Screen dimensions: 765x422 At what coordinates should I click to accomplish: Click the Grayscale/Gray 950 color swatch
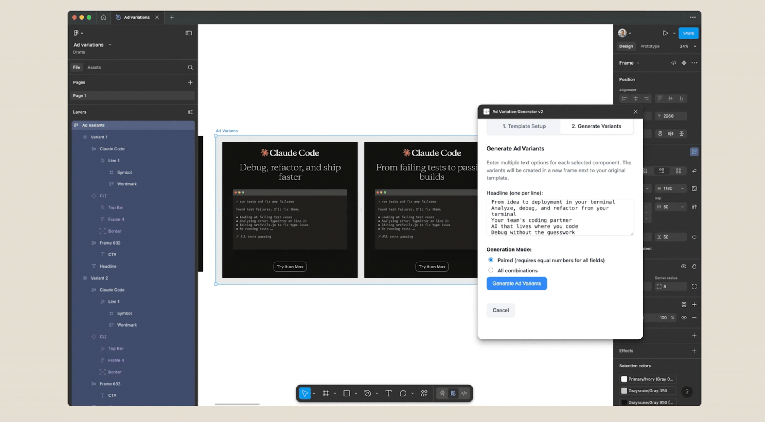pyautogui.click(x=624, y=402)
